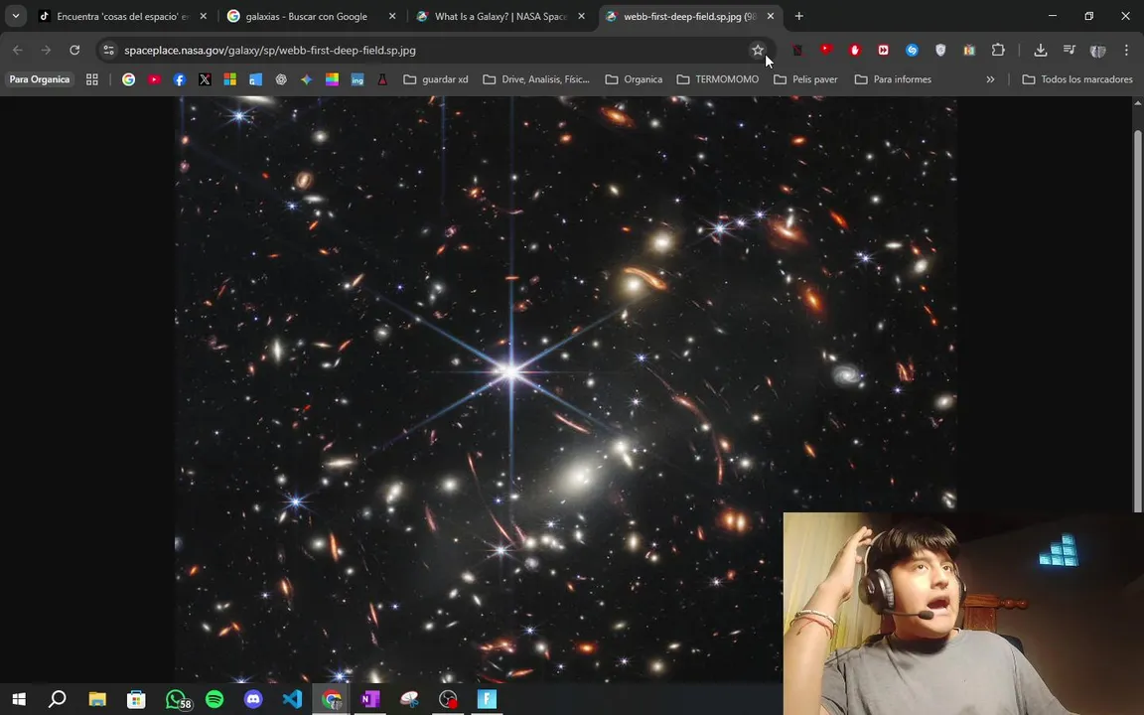1144x715 pixels.
Task: Open OBS Studio from the taskbar
Action: (x=448, y=699)
